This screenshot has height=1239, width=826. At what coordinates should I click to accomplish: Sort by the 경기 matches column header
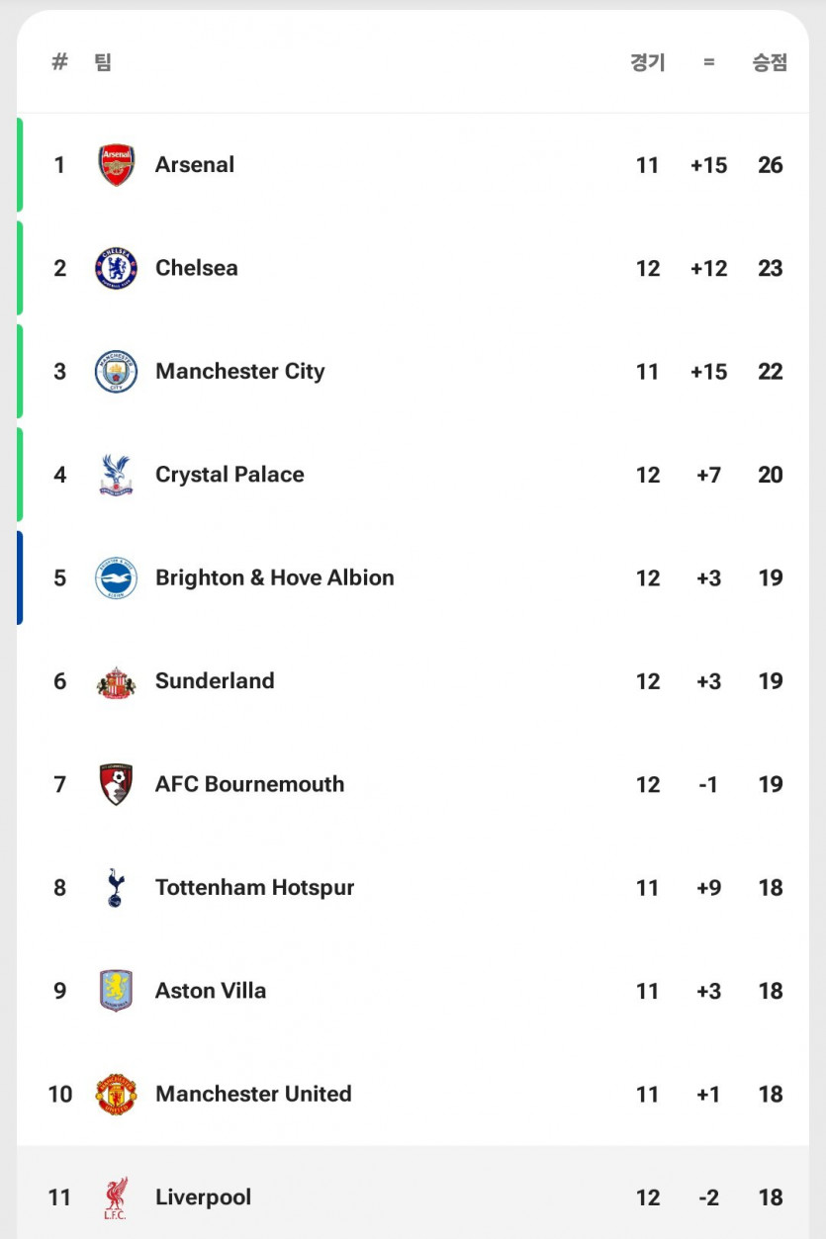(647, 62)
